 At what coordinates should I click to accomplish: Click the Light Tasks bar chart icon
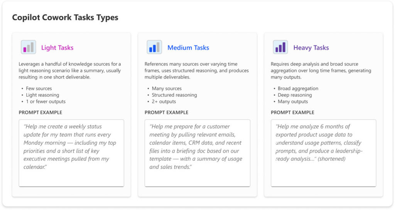point(28,47)
